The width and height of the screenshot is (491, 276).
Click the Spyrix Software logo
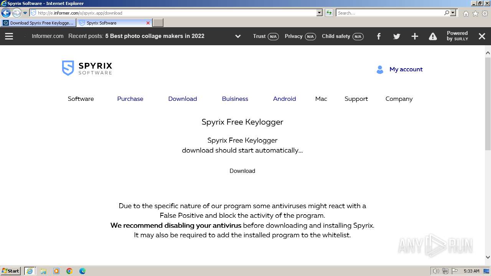87,68
